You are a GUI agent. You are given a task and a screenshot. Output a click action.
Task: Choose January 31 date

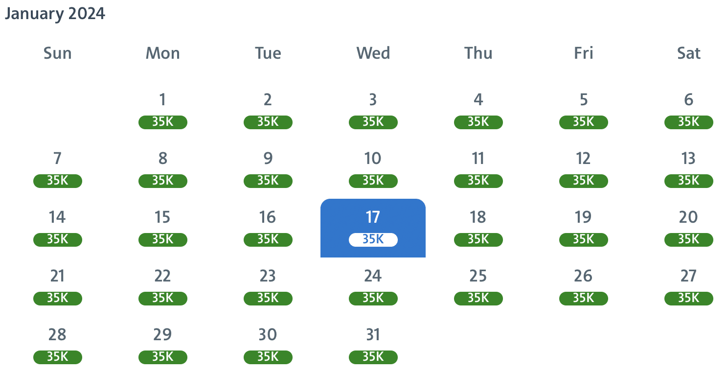(373, 335)
